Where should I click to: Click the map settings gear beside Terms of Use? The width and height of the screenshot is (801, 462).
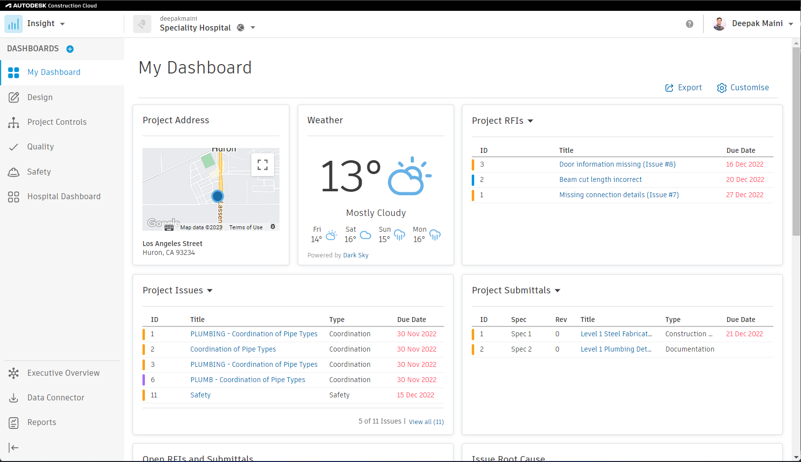pyautogui.click(x=273, y=227)
